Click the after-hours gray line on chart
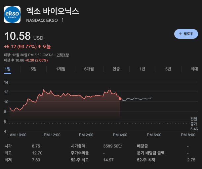This screenshot has height=169, width=202. 137,99
